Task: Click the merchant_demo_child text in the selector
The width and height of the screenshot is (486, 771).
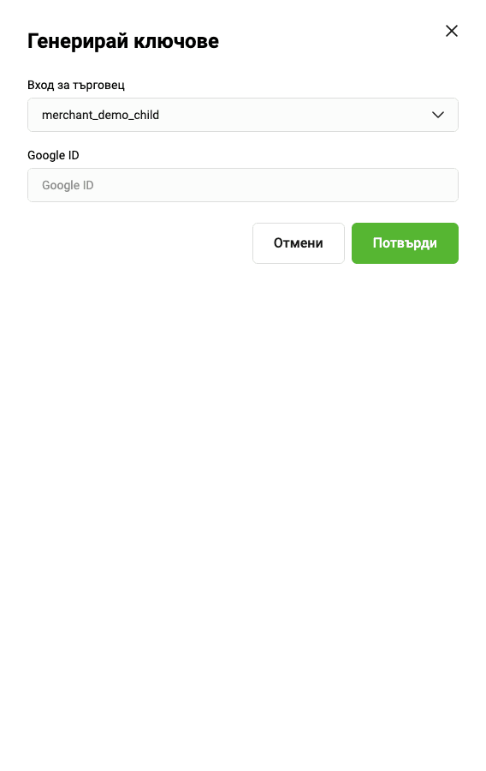Action: coord(101,115)
